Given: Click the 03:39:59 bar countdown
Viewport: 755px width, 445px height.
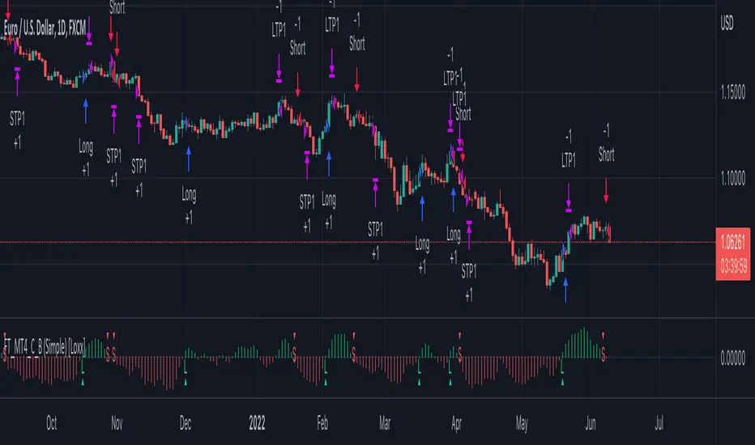Looking at the screenshot, I should click(733, 265).
